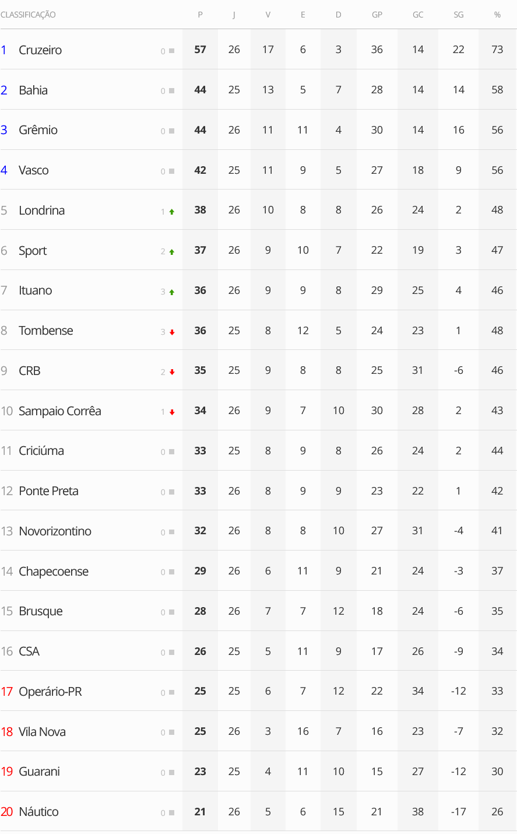Open the Grêmio team link
Screen dimensions: 517x834
pyautogui.click(x=38, y=130)
